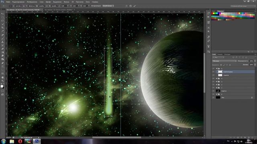257x144 pixels.
Task: Switch to the Цвет panel tab
Action: tap(214, 11)
